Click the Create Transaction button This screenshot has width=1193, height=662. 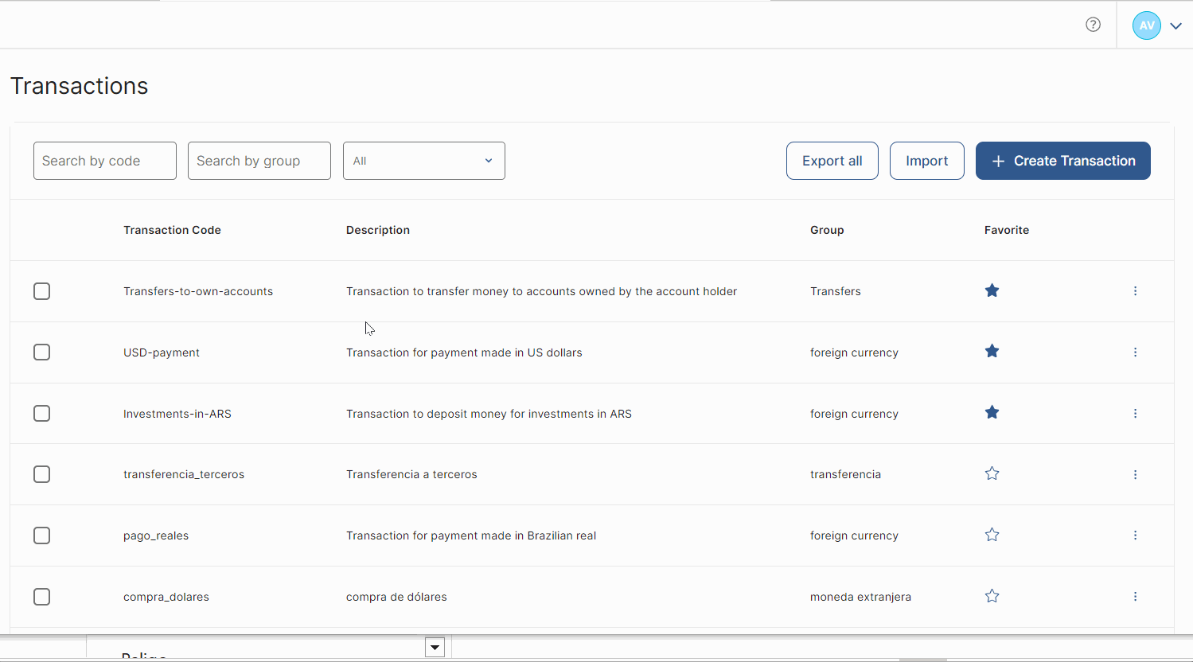pyautogui.click(x=1062, y=161)
